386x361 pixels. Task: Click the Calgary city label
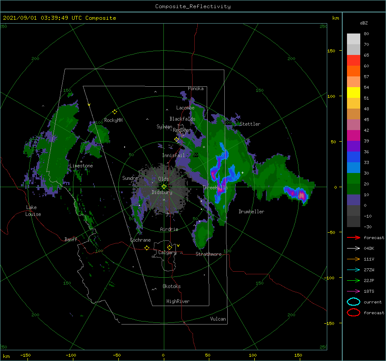[167, 252]
